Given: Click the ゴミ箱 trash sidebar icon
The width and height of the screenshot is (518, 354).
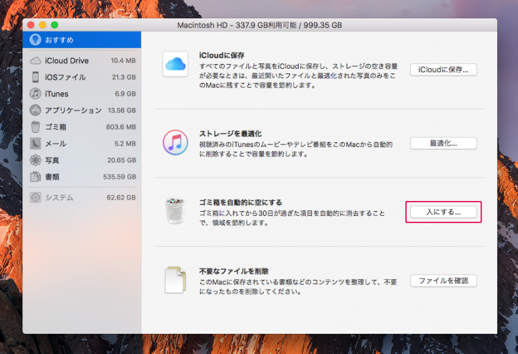Looking at the screenshot, I should (x=36, y=127).
